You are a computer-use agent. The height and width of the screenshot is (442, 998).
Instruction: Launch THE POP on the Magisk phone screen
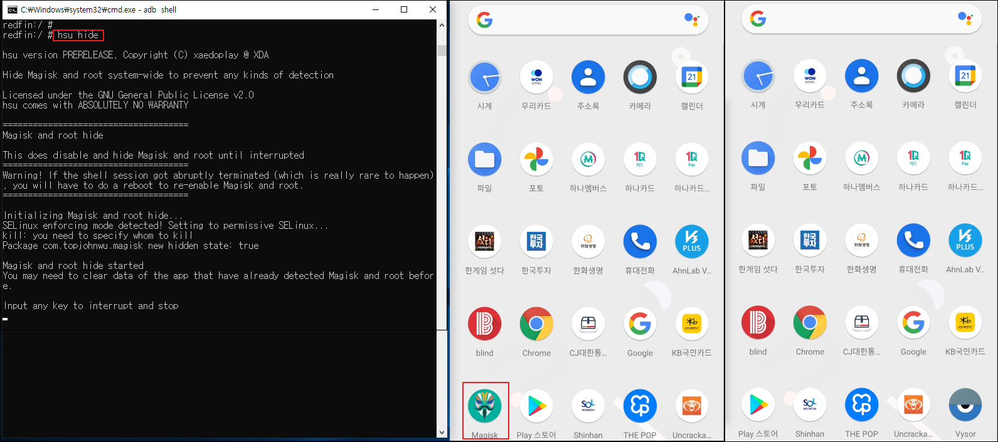(x=640, y=406)
